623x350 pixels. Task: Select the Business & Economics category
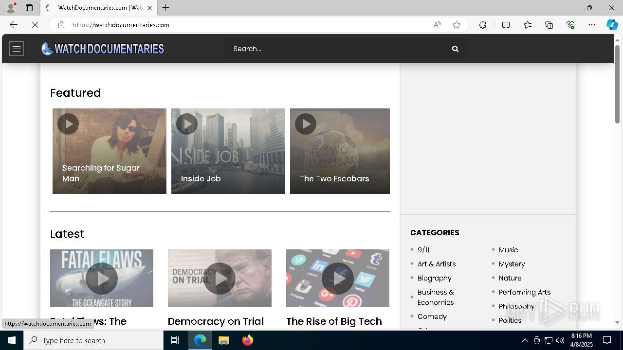[436, 297]
